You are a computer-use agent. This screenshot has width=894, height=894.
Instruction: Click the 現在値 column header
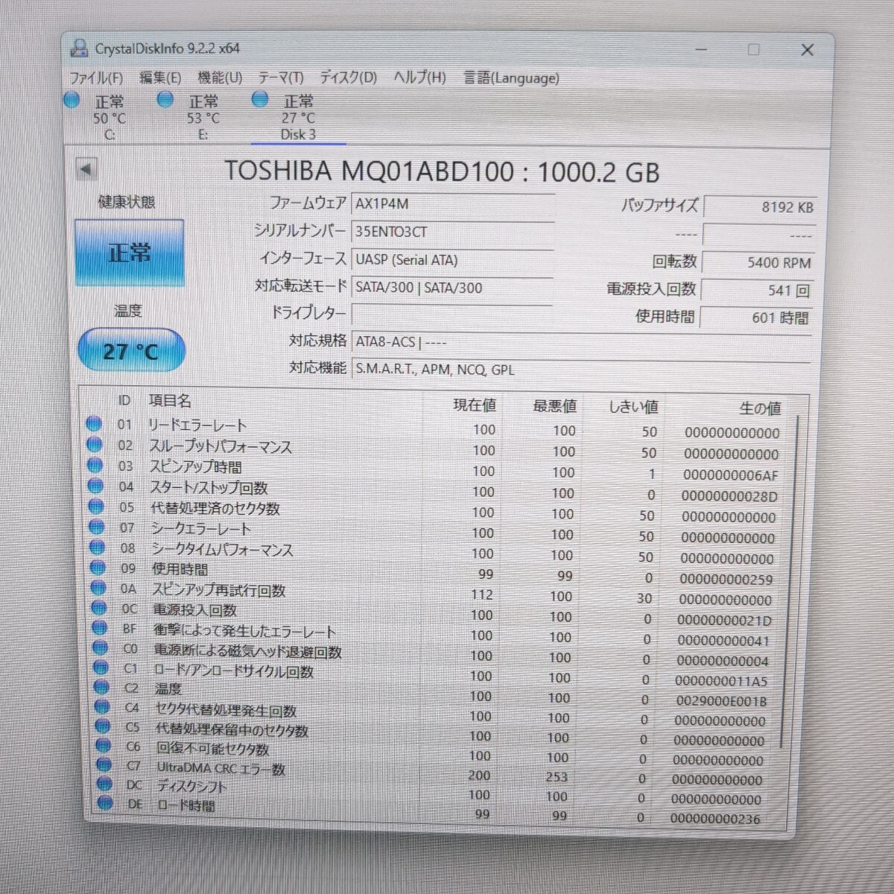[x=475, y=405]
